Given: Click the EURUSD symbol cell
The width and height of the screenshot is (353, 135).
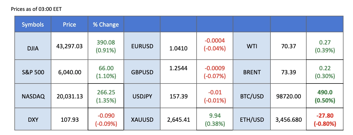Looking at the screenshot, I should (x=142, y=46).
